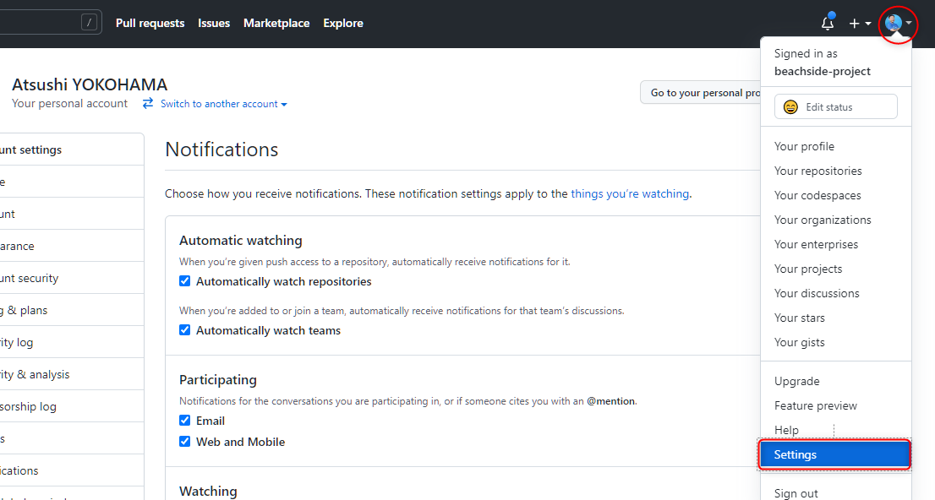Toggle the Participating Email checkbox

point(185,421)
